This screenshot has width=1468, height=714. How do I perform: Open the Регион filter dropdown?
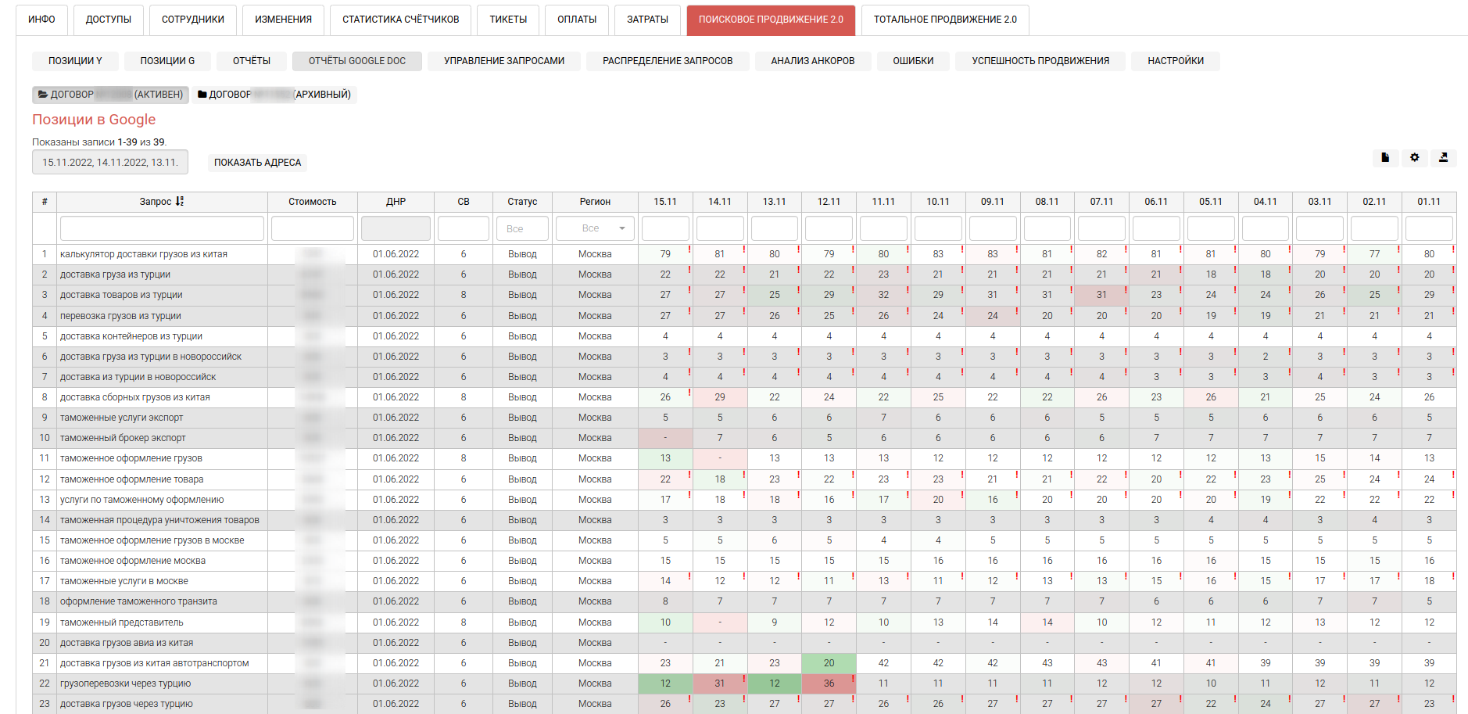tap(595, 229)
